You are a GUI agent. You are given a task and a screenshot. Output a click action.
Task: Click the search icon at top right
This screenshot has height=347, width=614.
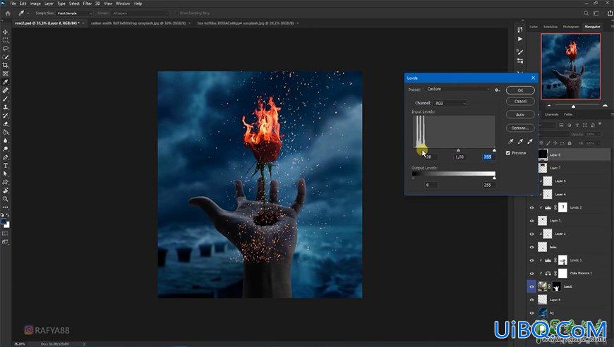point(586,13)
